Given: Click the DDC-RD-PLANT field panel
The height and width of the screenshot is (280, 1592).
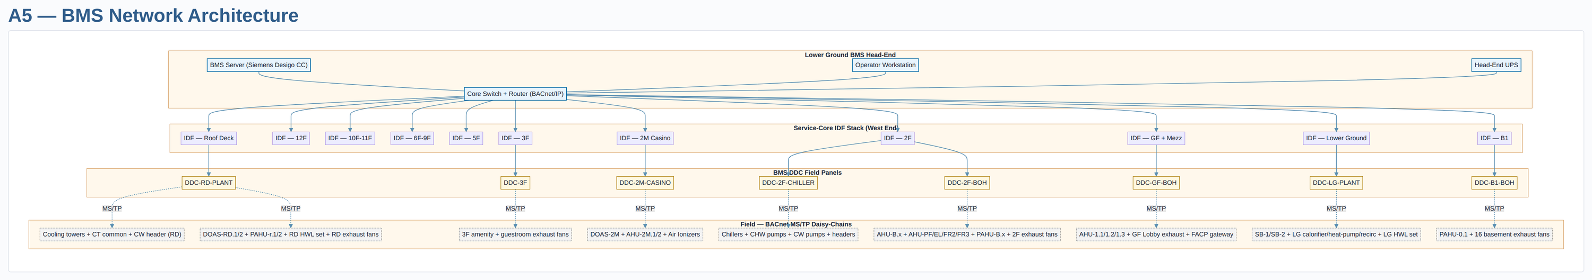Looking at the screenshot, I should 208,183.
